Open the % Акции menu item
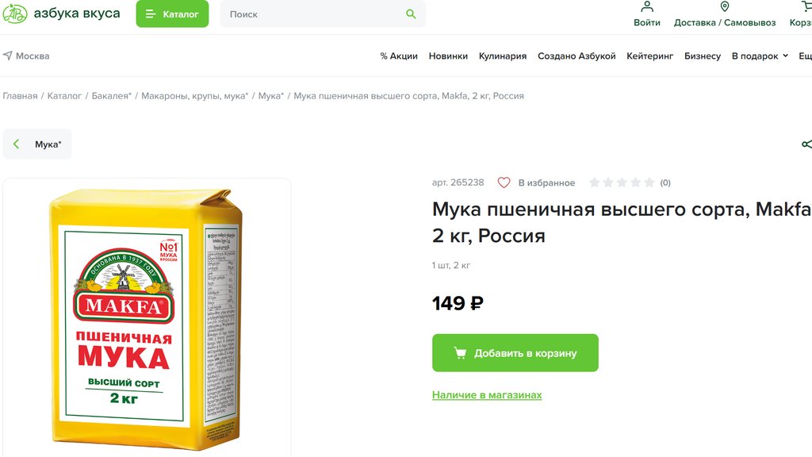This screenshot has width=812, height=457. coord(399,56)
